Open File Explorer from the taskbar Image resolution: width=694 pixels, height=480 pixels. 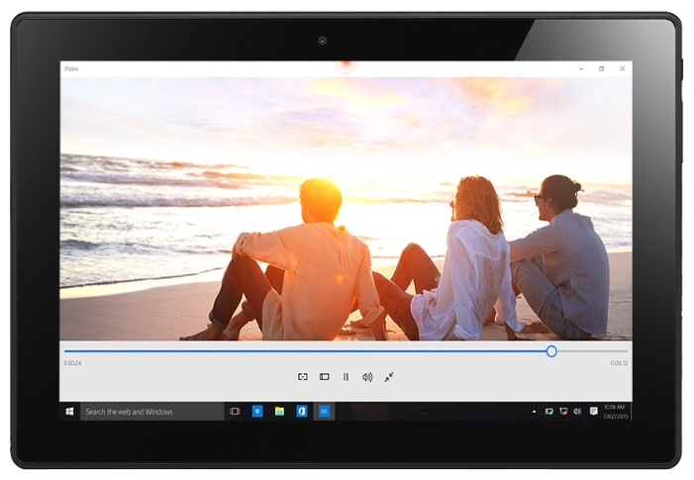click(279, 411)
